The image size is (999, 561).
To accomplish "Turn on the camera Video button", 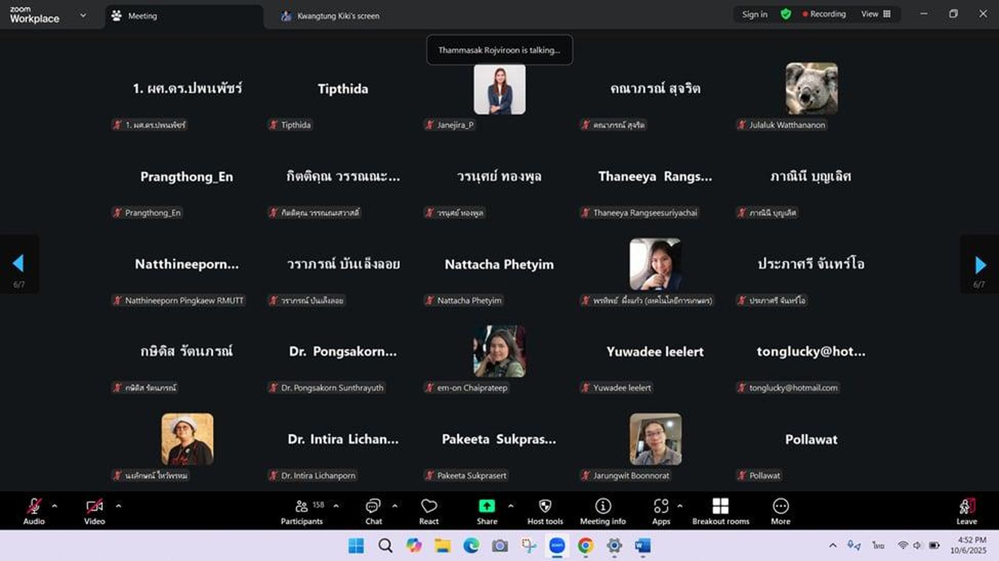I will pyautogui.click(x=94, y=511).
